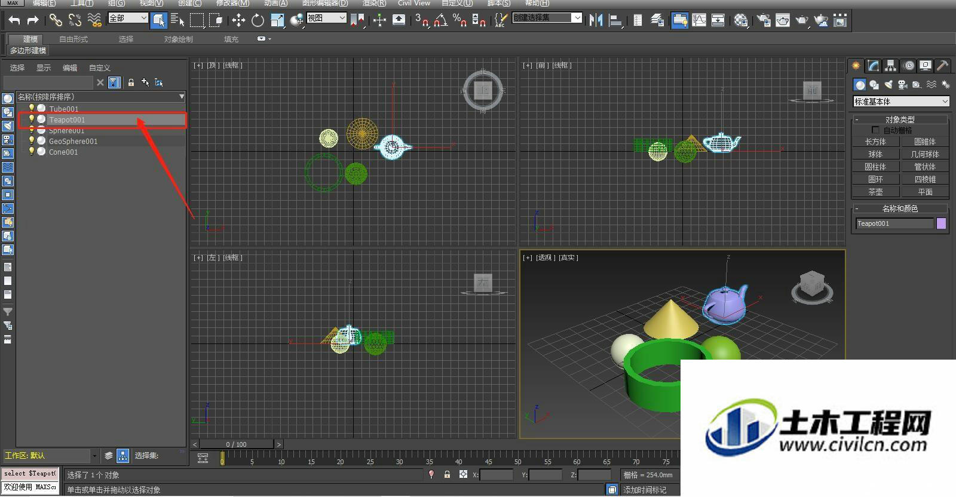This screenshot has height=497, width=956.
Task: Open the 标准基本体 primitive type dropdown
Action: (901, 102)
